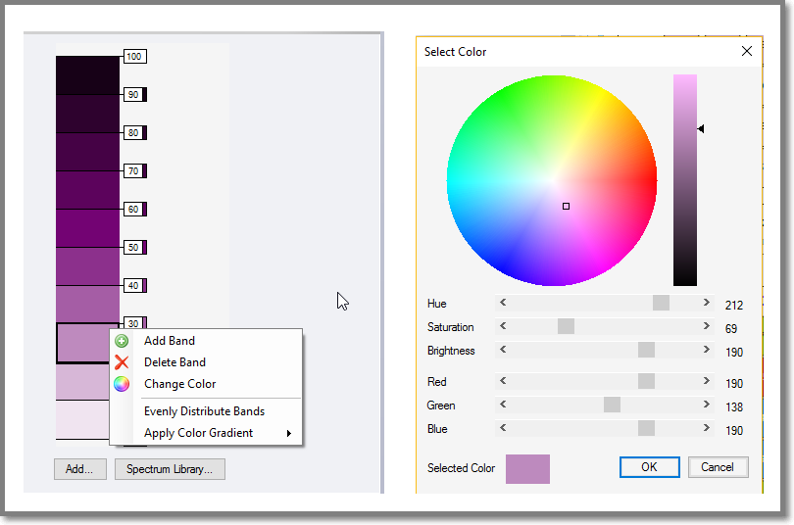Image resolution: width=794 pixels, height=525 pixels.
Task: Confirm color with the OK button
Action: (649, 467)
